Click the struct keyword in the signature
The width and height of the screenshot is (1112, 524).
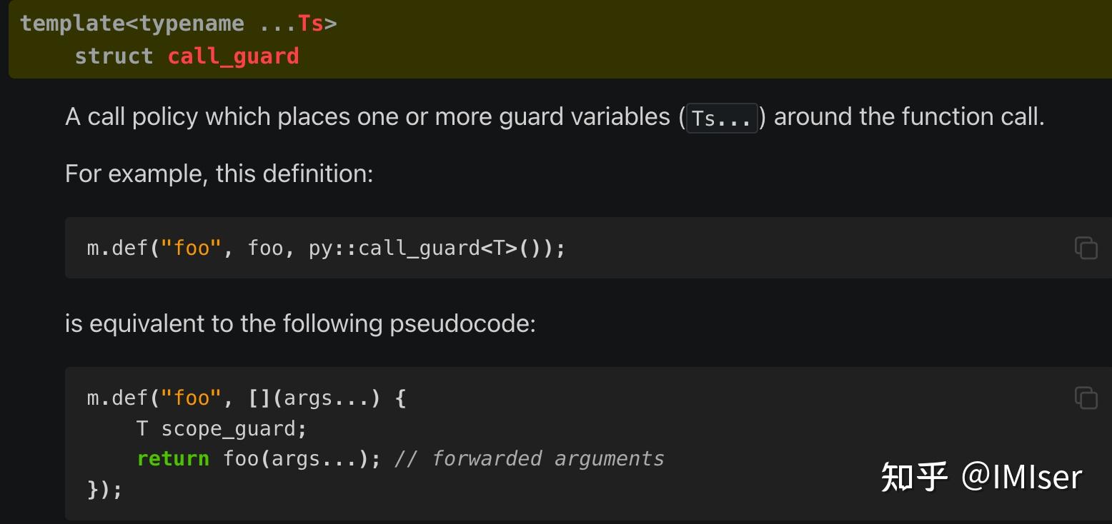pos(114,56)
